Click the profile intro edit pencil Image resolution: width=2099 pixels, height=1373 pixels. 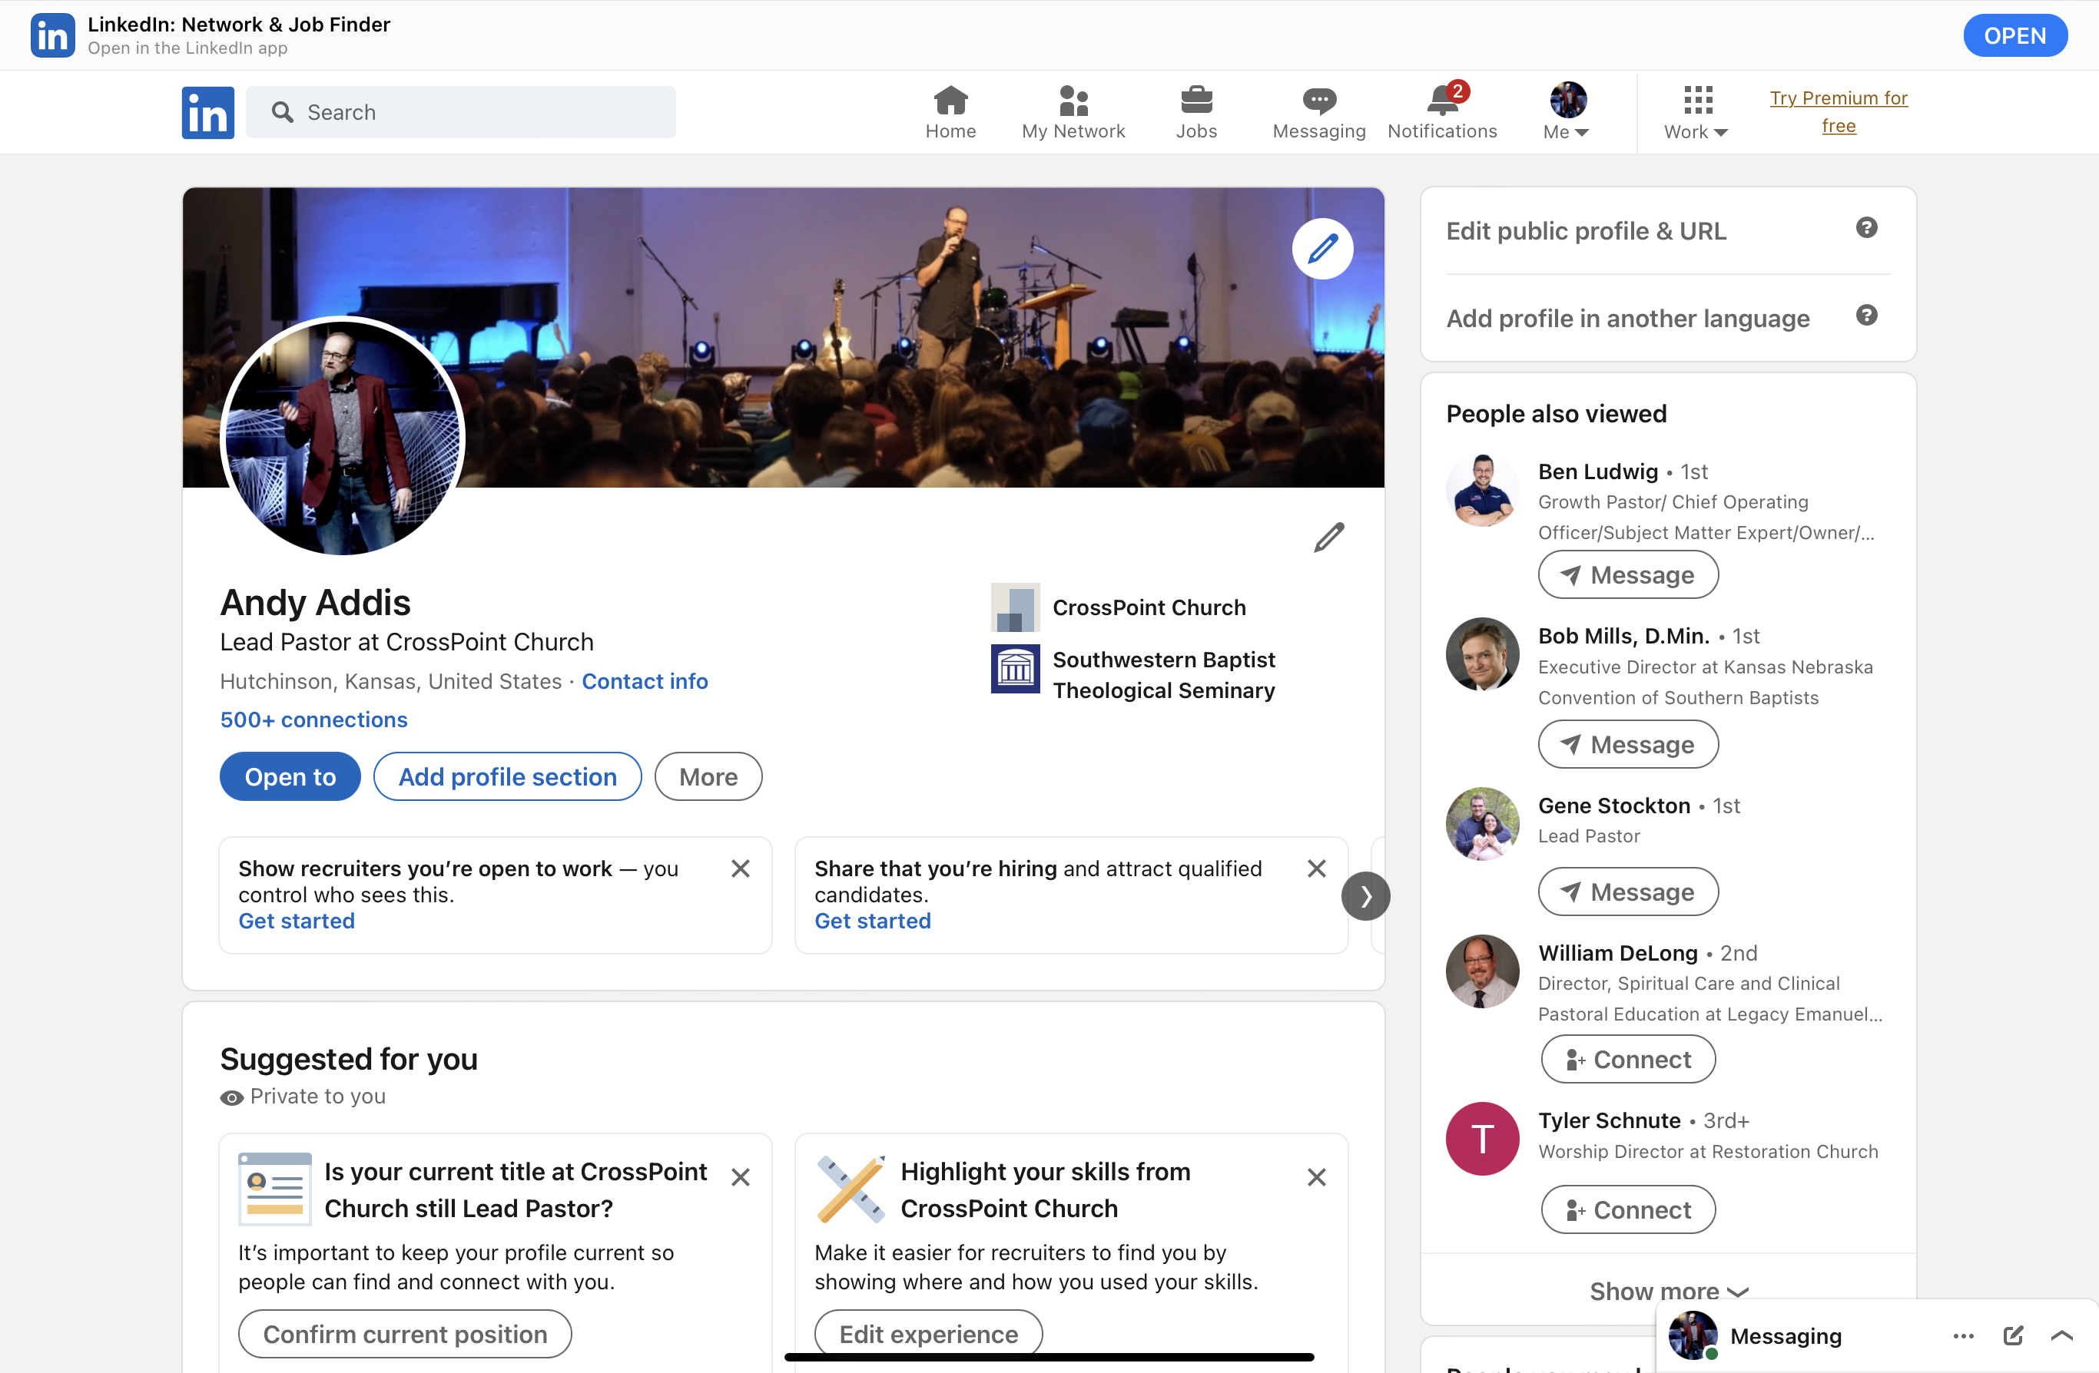[x=1328, y=538]
